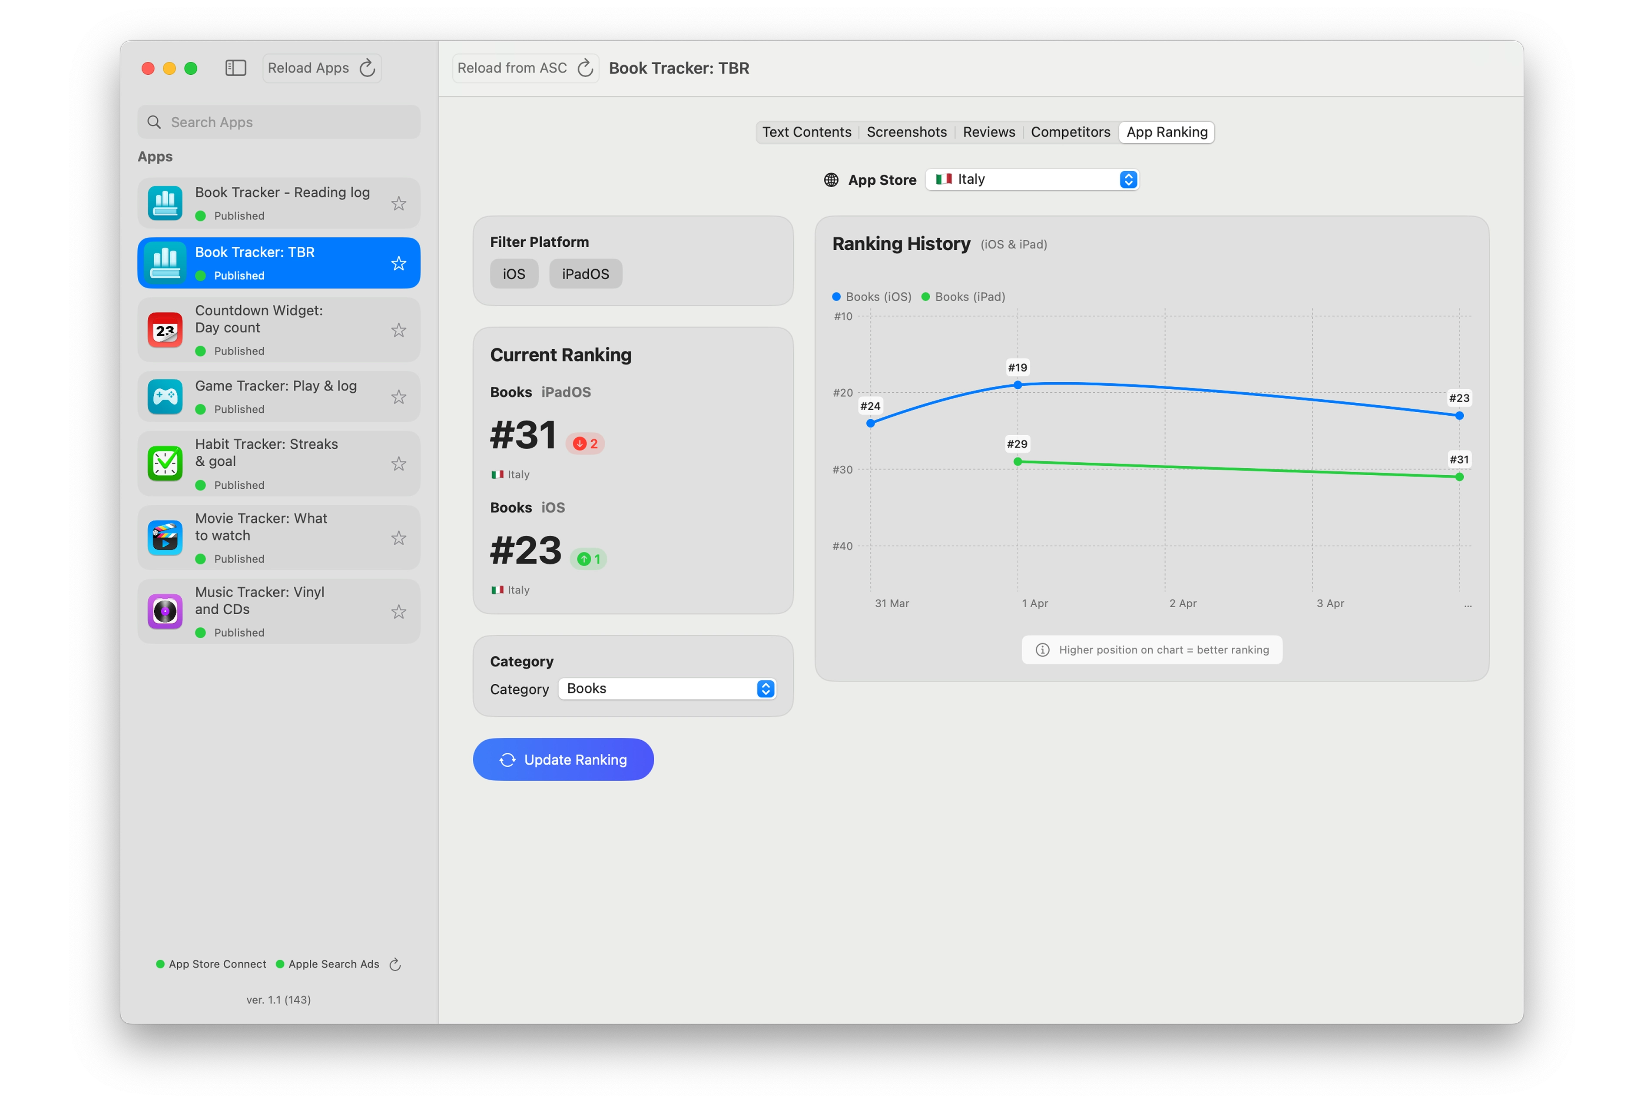
Task: Select the Movie Tracker clapperboard icon
Action: (166, 537)
